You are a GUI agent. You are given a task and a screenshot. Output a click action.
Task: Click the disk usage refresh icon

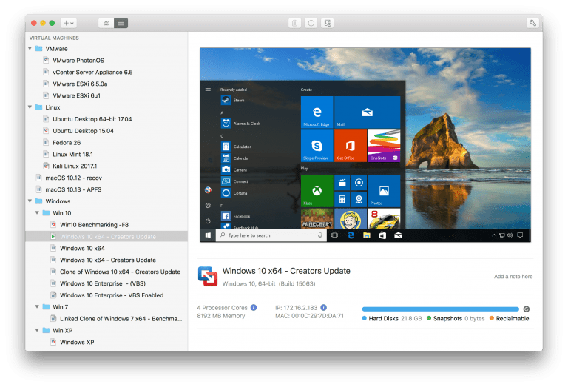tap(527, 309)
